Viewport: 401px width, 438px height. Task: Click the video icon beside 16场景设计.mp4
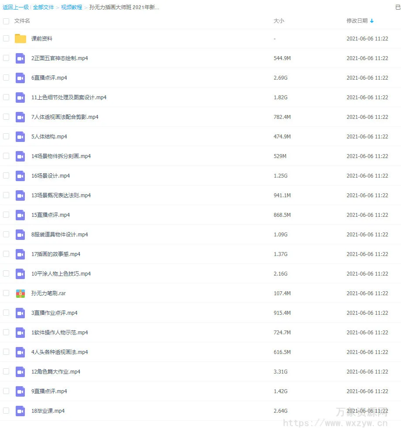(x=20, y=176)
